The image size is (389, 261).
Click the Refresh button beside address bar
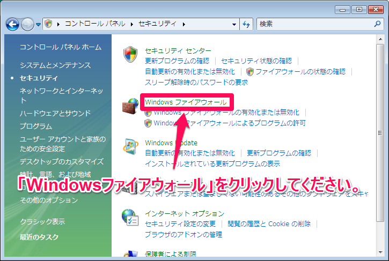[x=246, y=24]
